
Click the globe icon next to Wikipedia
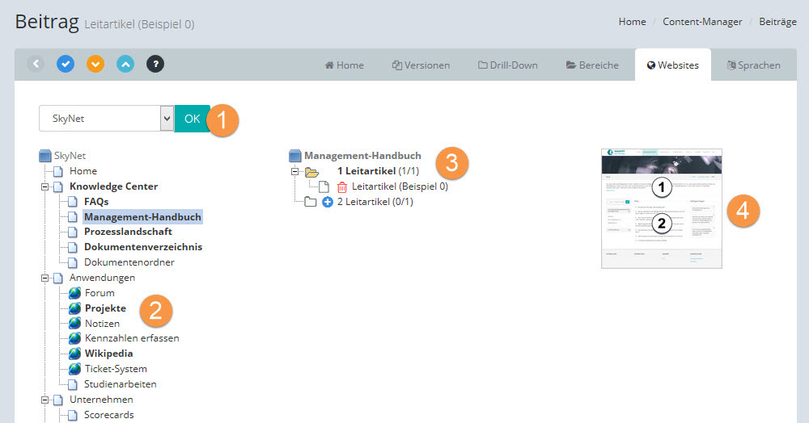point(75,354)
